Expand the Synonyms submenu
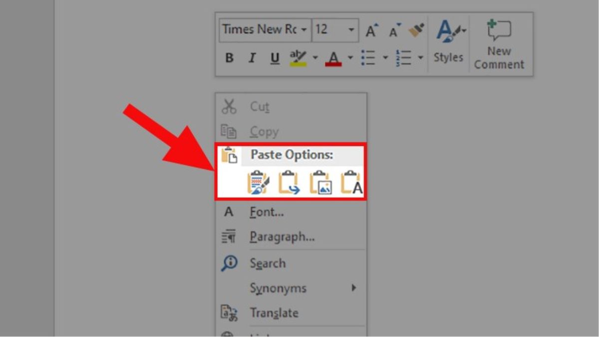Screen dimensions: 599x337 [278, 288]
